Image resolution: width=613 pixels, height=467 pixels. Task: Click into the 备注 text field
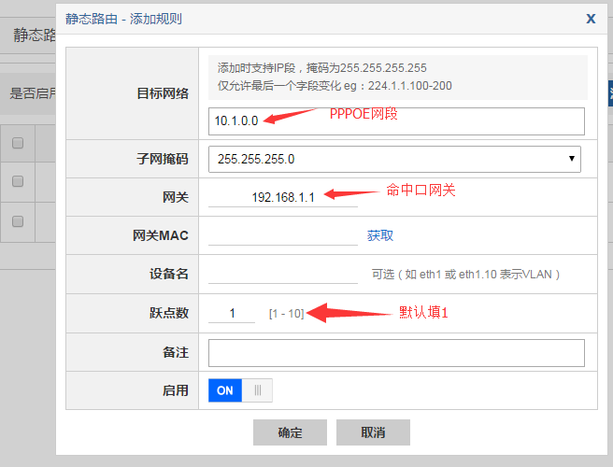(x=396, y=352)
